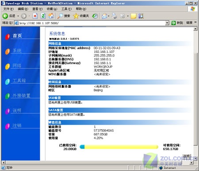
Task: Click the Edit page icon
Action: 122,16
